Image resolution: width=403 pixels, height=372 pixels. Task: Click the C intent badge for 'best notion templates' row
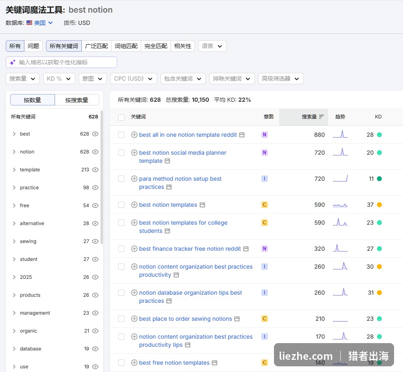265,205
